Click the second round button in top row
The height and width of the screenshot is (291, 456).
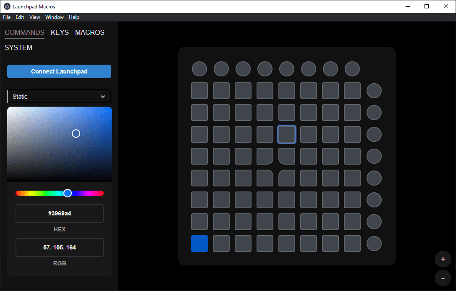[221, 69]
